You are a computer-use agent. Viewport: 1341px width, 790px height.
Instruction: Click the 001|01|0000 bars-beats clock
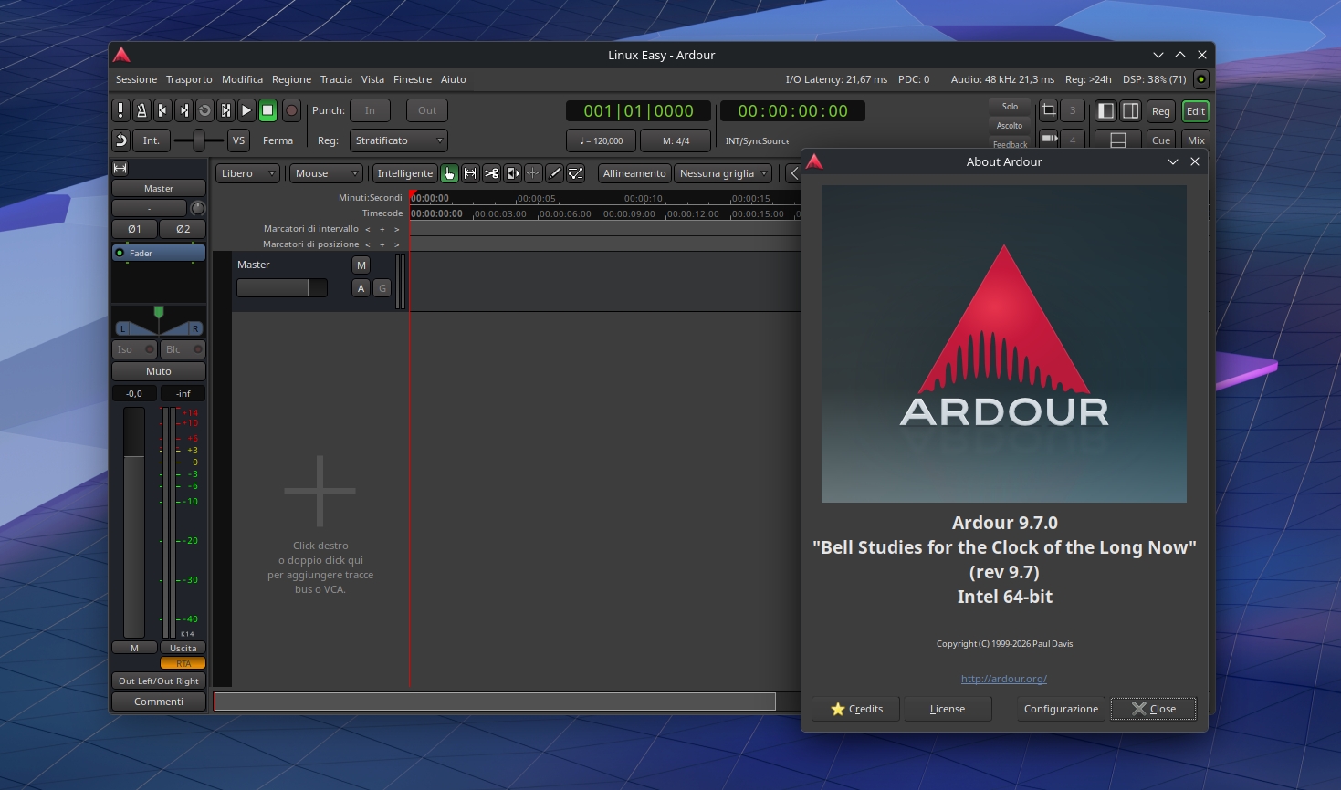(638, 111)
